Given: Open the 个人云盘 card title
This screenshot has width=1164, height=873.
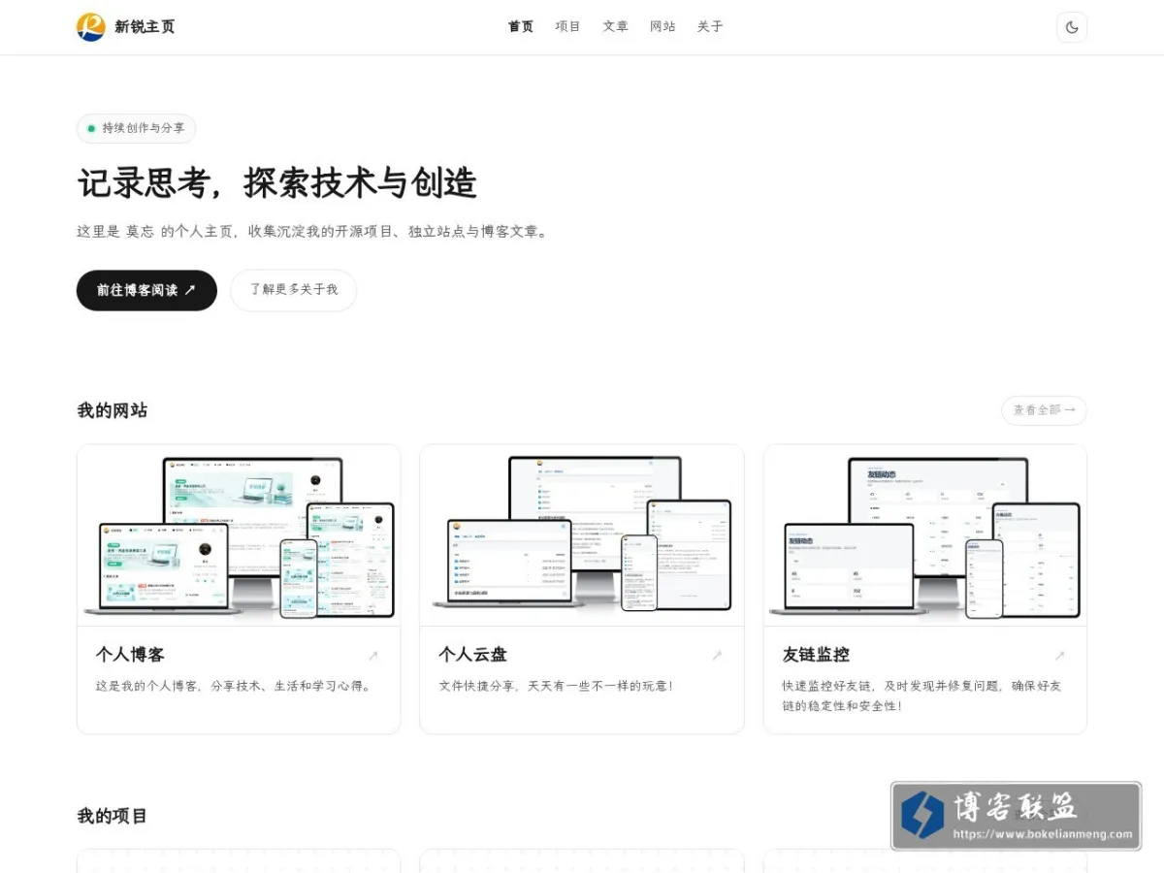Looking at the screenshot, I should click(473, 655).
